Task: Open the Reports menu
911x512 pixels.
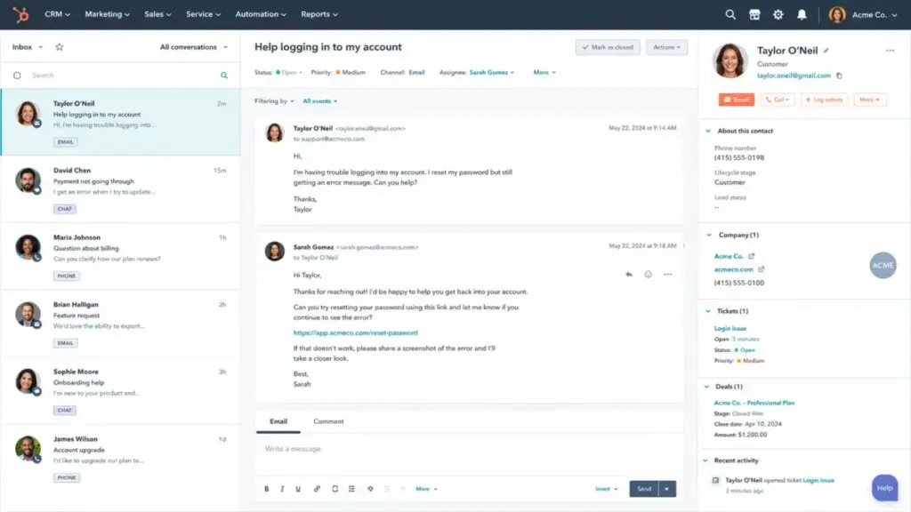Action: point(319,14)
